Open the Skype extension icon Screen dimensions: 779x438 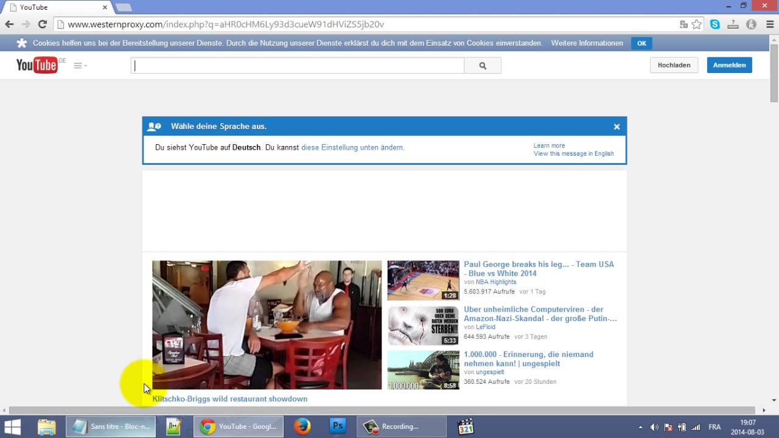point(715,24)
